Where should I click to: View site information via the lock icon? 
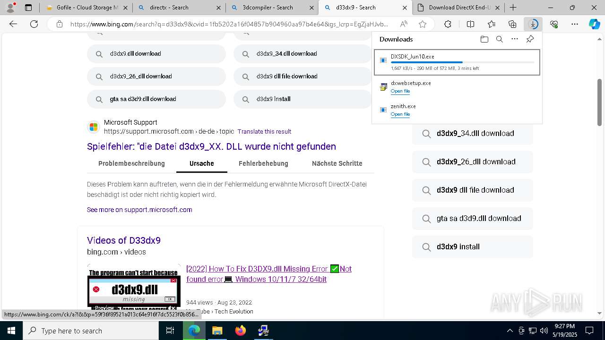59,24
